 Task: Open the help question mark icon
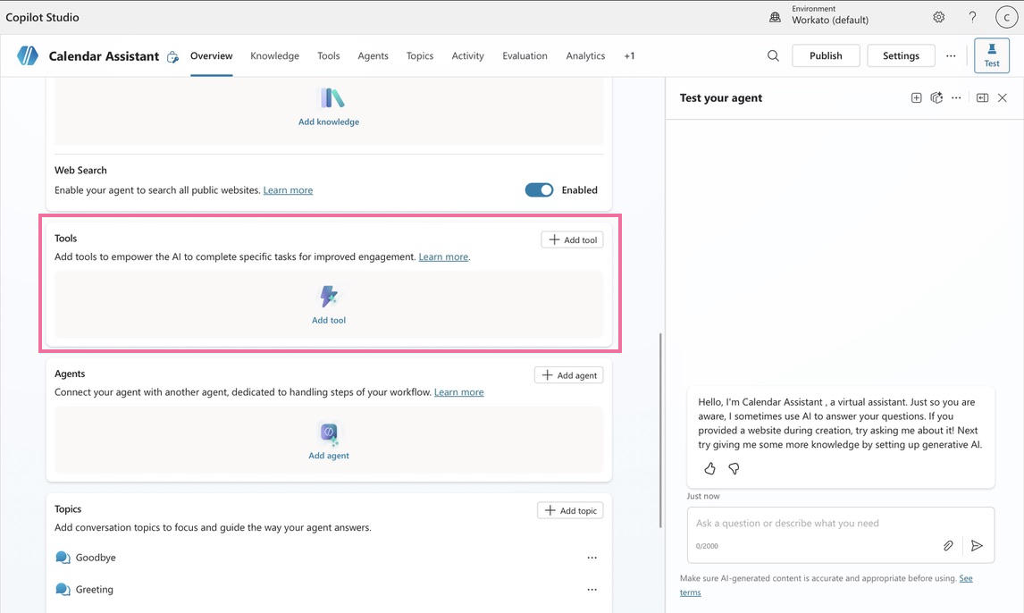pyautogui.click(x=972, y=17)
